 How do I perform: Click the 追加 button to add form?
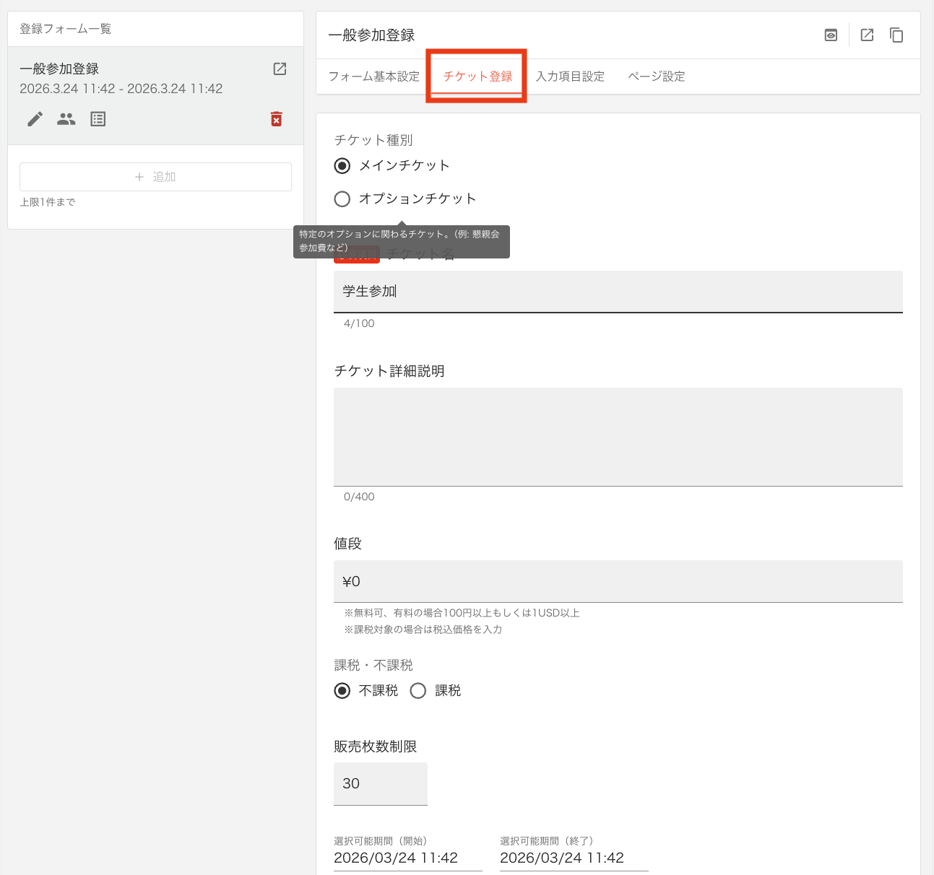pyautogui.click(x=155, y=177)
